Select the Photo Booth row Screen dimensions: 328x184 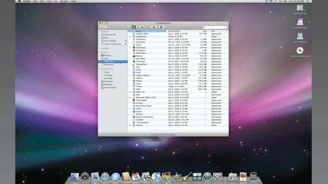click(178, 100)
